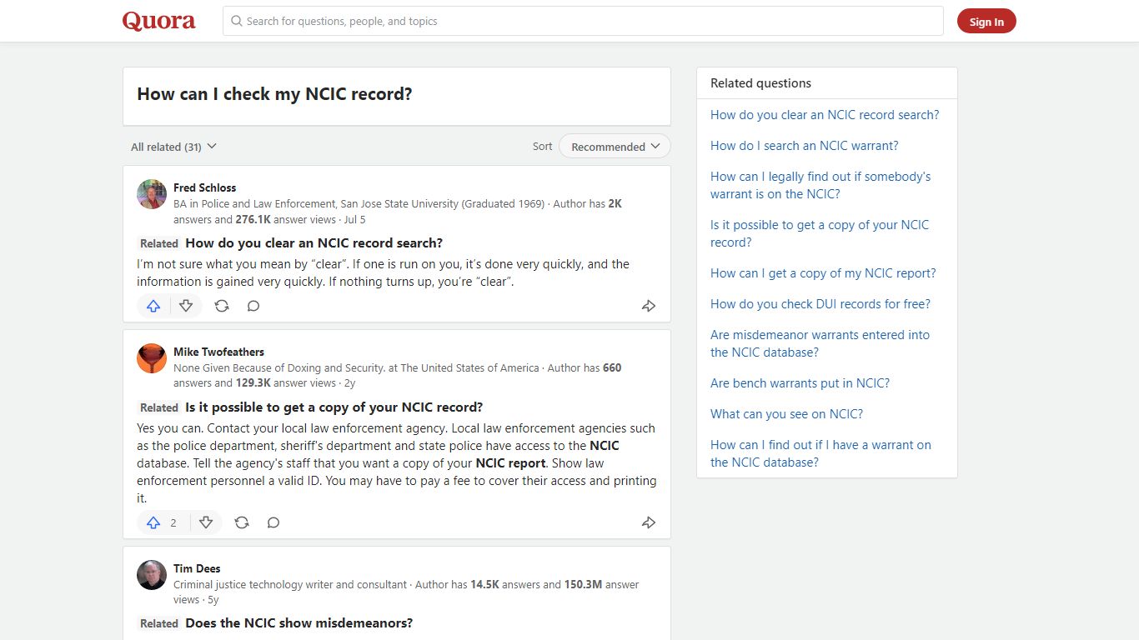Upvote Fred Schloss's answer
This screenshot has height=640, width=1139.
click(x=153, y=306)
